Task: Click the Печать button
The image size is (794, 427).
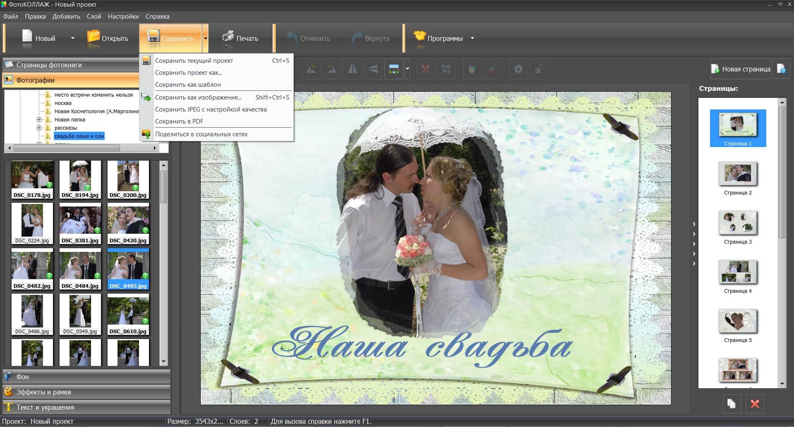Action: (240, 38)
